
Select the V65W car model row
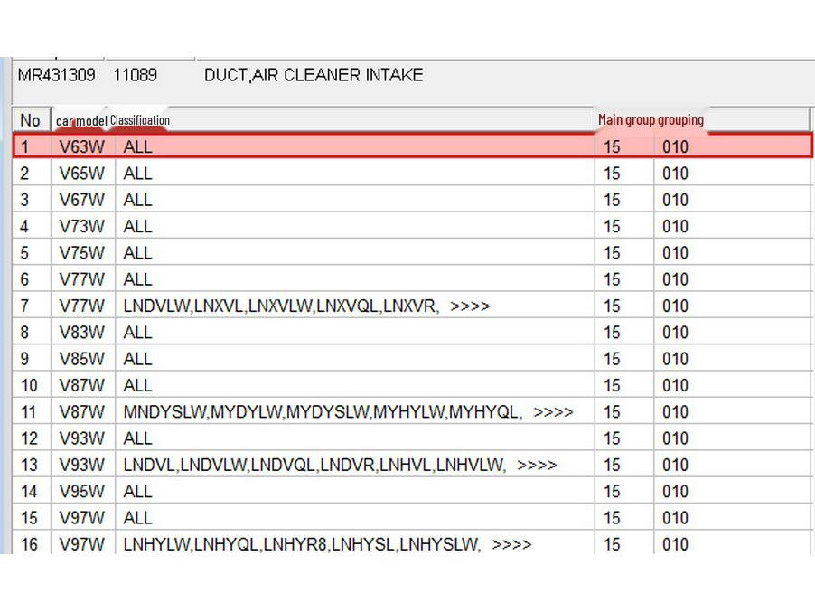click(81, 174)
